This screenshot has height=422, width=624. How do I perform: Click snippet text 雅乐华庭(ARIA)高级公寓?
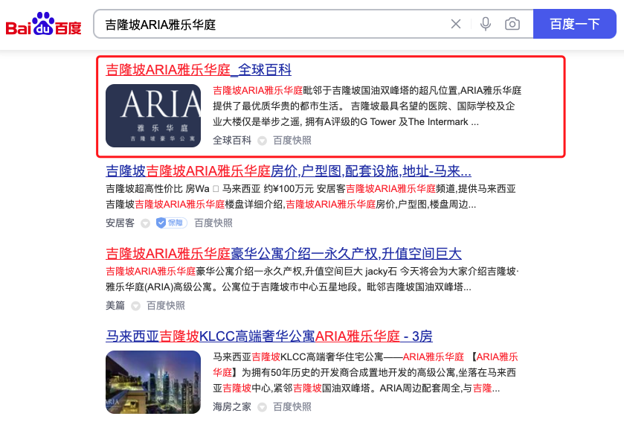[x=158, y=287]
